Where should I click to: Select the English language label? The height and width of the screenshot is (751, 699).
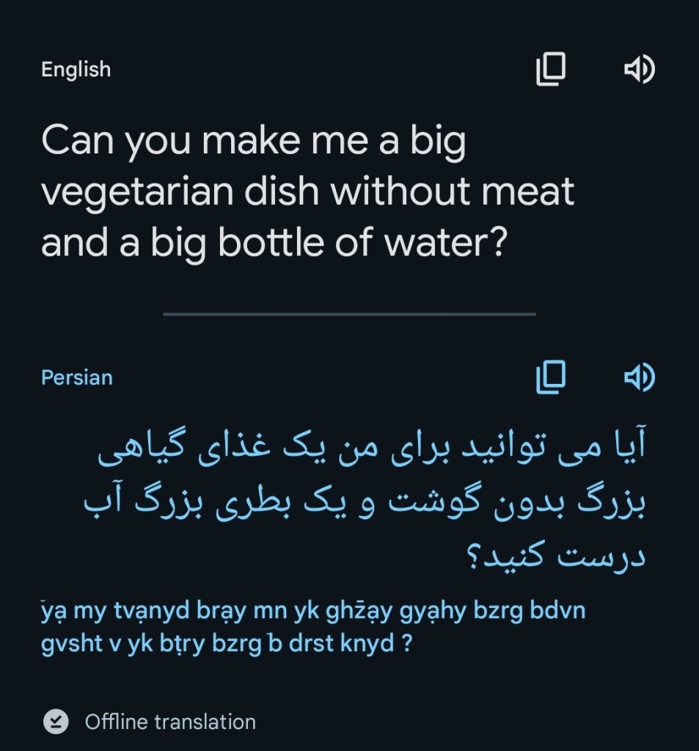point(76,70)
